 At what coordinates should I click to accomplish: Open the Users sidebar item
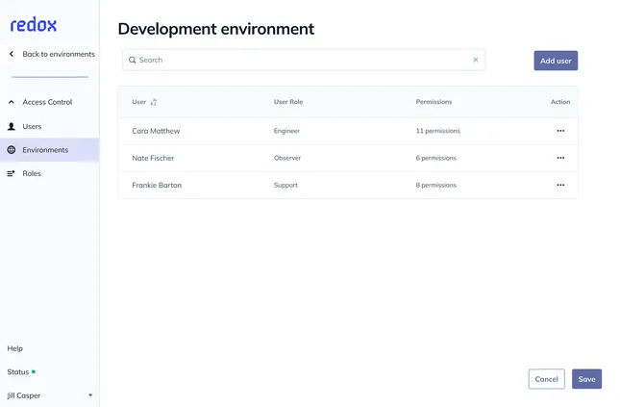(32, 126)
